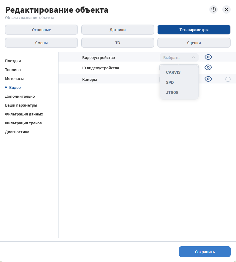
Task: Open the change history clock icon
Action: pyautogui.click(x=213, y=9)
